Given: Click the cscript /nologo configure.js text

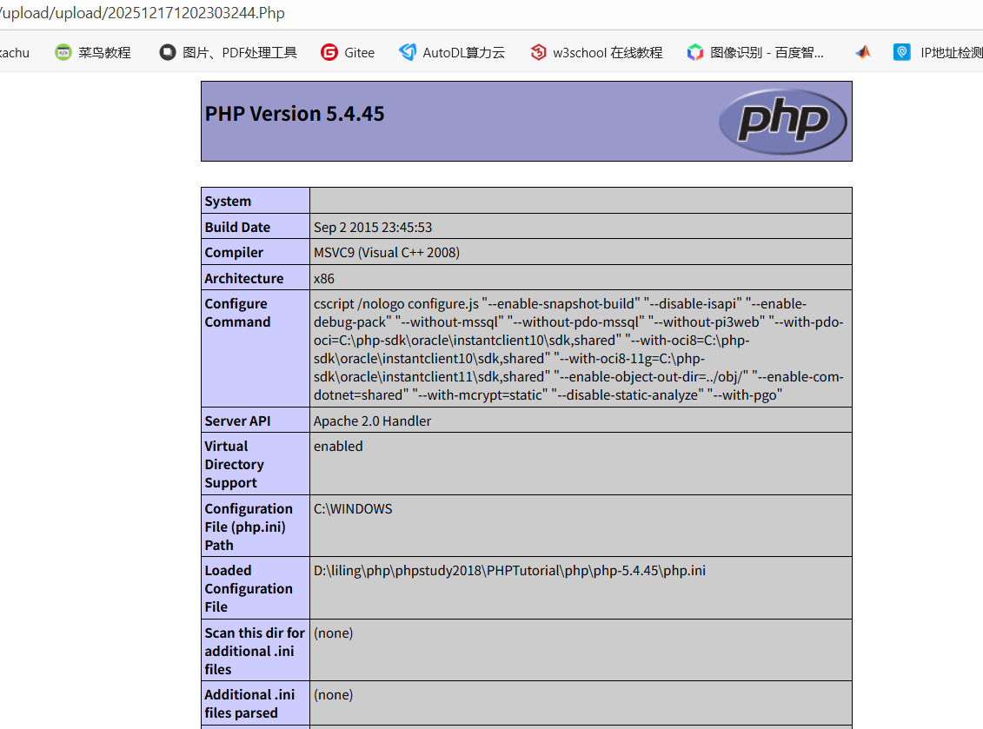Looking at the screenshot, I should pyautogui.click(x=396, y=303).
